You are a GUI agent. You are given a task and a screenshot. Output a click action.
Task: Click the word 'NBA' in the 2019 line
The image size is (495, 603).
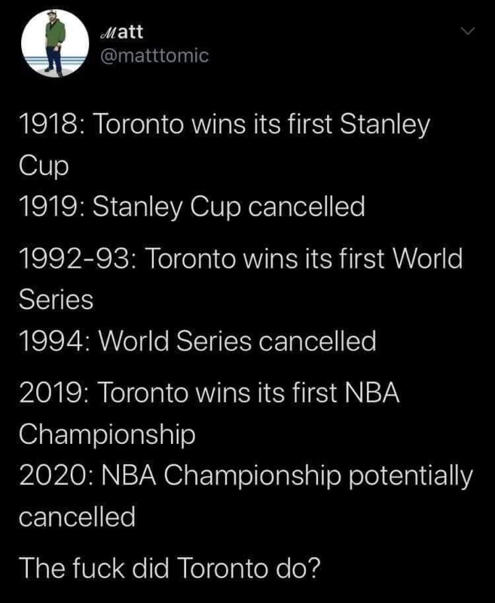pyautogui.click(x=372, y=393)
